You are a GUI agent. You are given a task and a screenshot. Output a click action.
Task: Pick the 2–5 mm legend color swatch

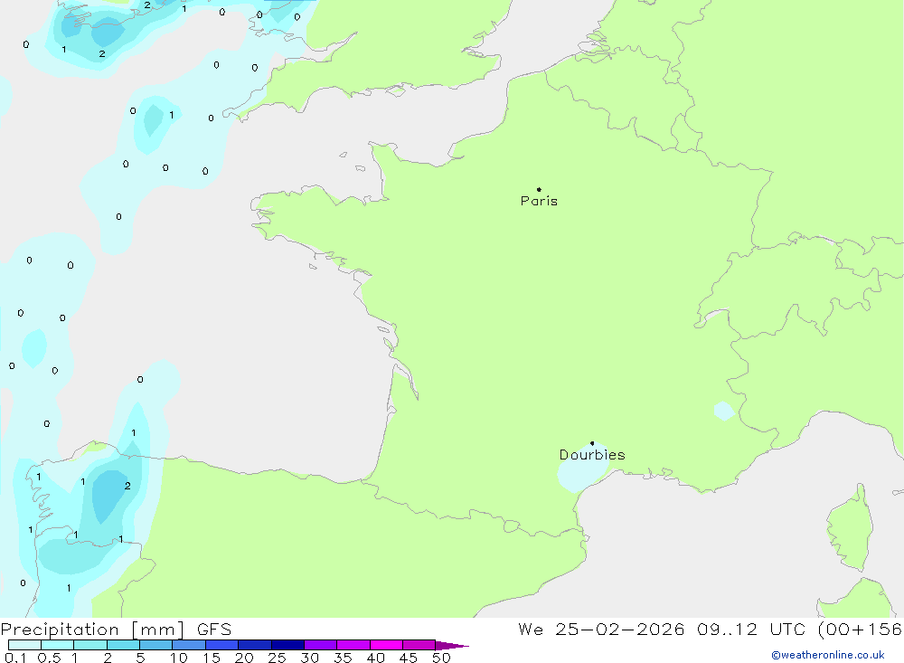(123, 645)
